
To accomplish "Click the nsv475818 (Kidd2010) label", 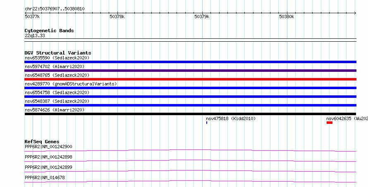I will click(x=231, y=118).
